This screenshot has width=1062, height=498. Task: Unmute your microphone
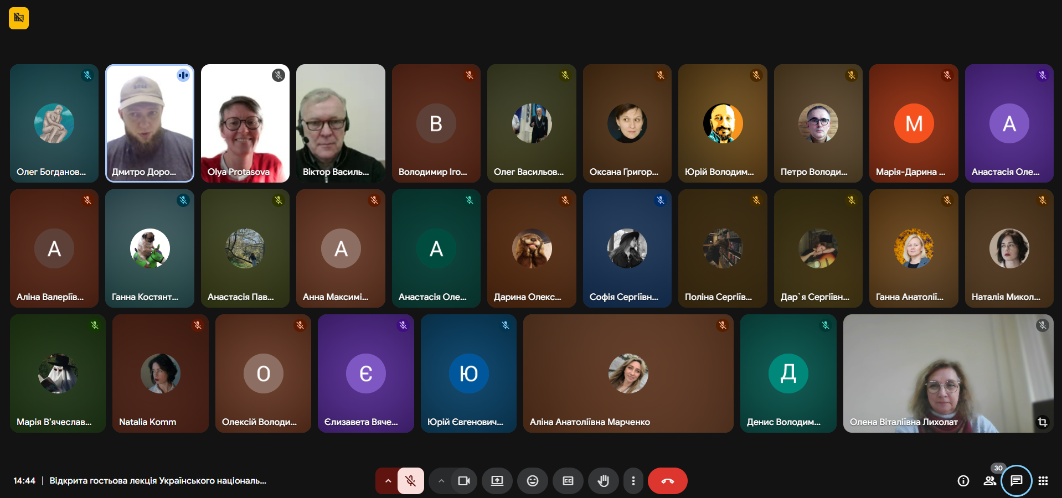point(410,481)
